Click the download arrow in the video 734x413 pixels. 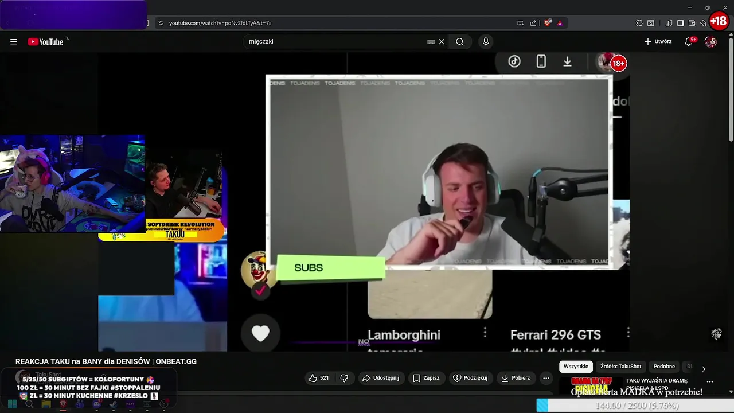tap(567, 61)
